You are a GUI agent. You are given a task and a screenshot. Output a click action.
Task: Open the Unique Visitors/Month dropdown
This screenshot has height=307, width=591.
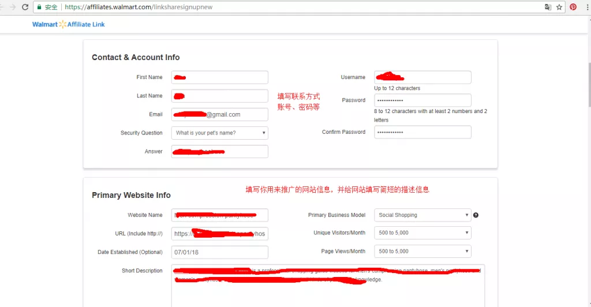[x=422, y=233]
